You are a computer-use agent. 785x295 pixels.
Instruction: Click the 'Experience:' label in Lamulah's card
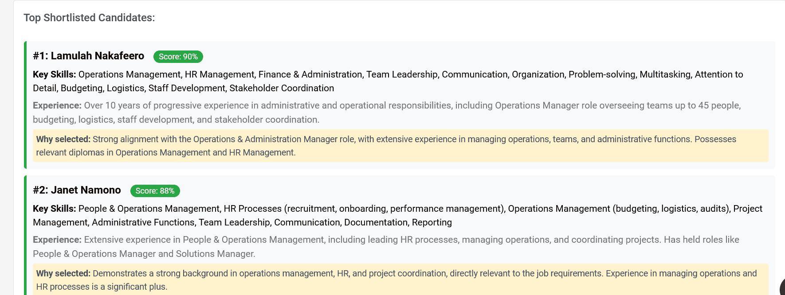click(57, 105)
